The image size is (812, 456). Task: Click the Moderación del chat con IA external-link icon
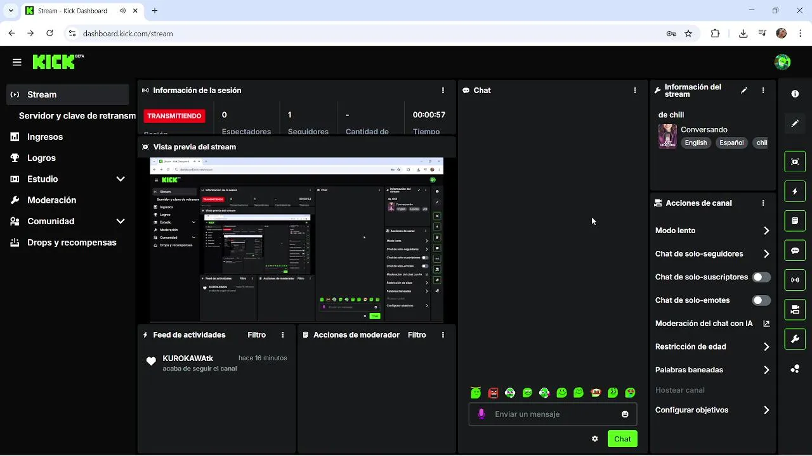pyautogui.click(x=766, y=324)
